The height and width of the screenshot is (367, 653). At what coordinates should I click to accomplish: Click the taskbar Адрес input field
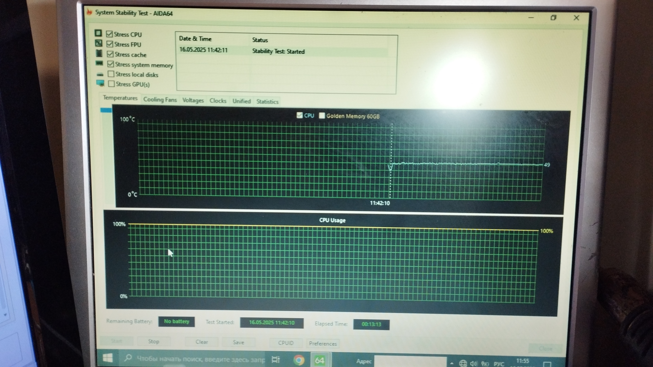click(410, 362)
